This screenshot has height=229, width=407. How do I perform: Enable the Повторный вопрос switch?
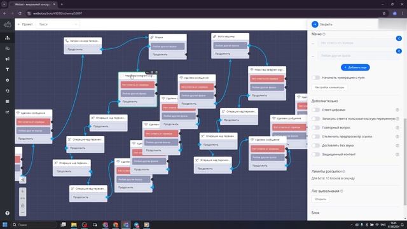coord(315,127)
